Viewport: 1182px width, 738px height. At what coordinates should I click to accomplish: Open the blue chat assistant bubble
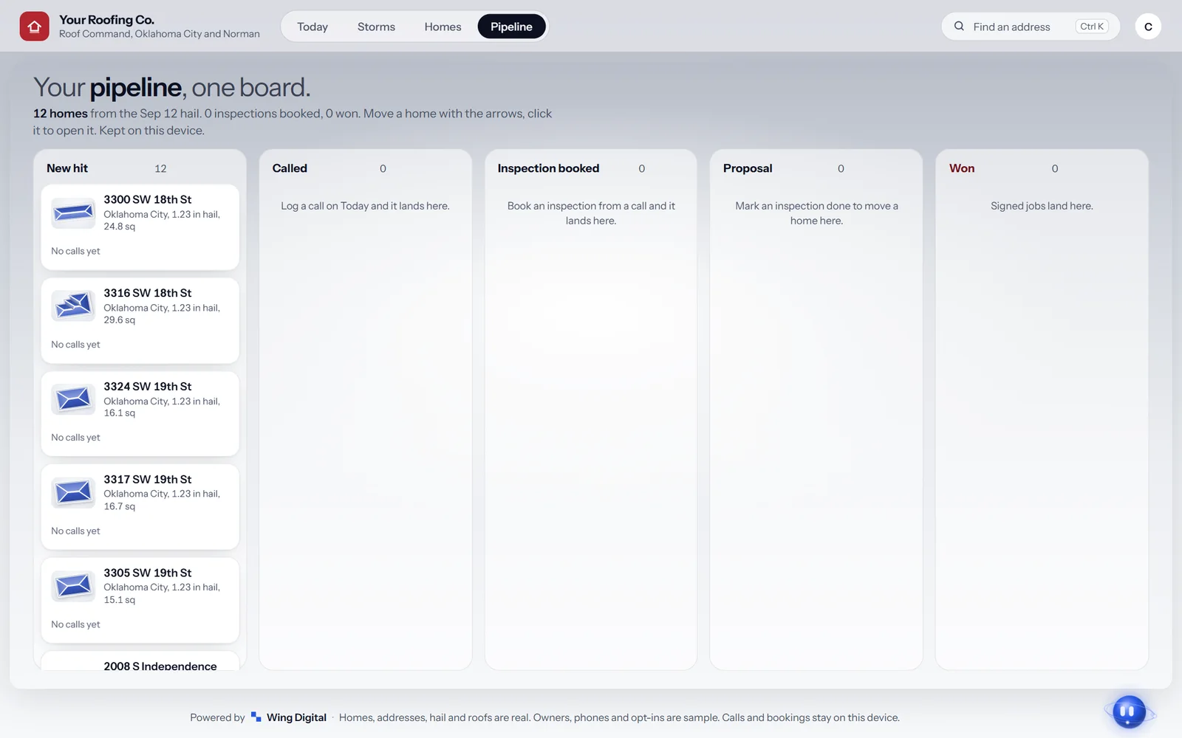(1129, 712)
